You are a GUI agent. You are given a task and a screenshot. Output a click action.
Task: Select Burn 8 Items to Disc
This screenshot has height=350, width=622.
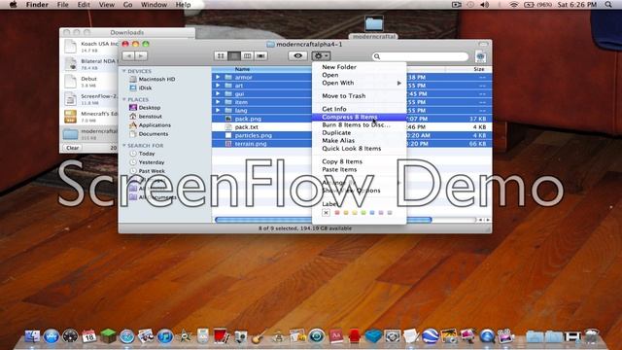pos(360,124)
